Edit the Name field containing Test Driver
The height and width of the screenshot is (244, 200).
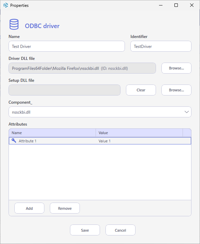(x=67, y=46)
